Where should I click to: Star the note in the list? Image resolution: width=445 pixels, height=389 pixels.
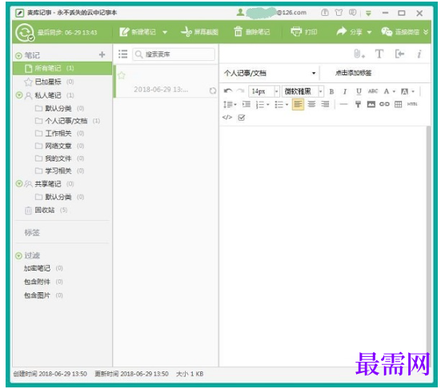tap(122, 75)
